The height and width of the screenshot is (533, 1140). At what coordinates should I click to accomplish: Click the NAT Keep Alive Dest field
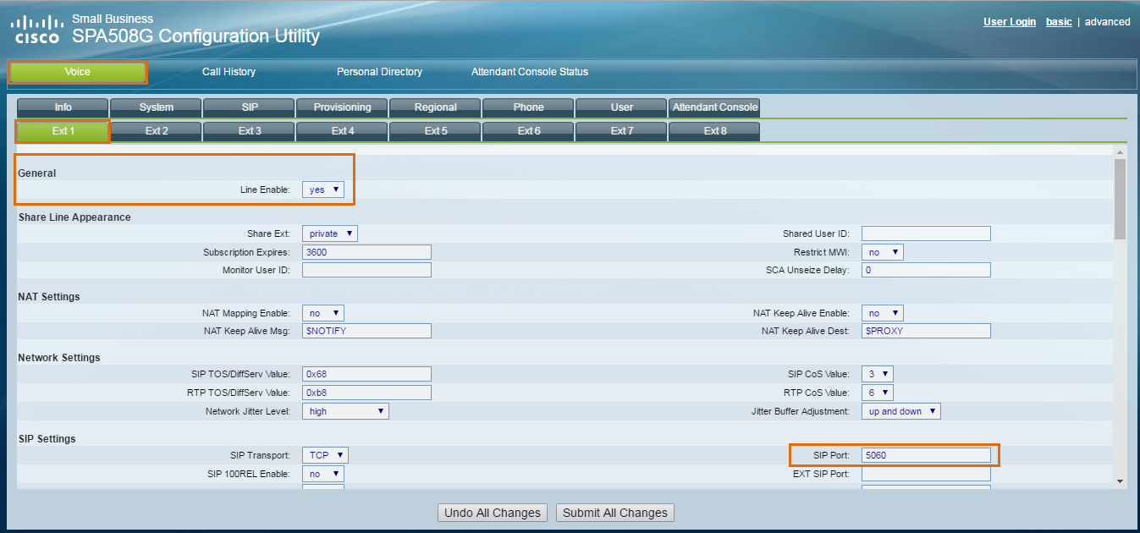point(926,331)
